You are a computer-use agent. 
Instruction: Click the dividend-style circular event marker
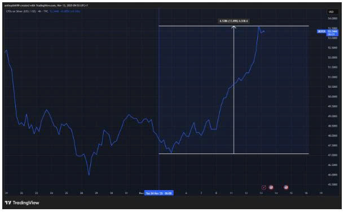pos(264,187)
